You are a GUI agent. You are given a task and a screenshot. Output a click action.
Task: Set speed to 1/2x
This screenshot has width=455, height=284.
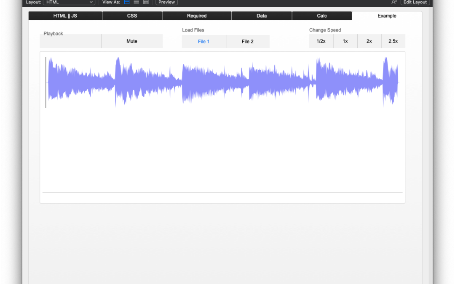point(321,41)
